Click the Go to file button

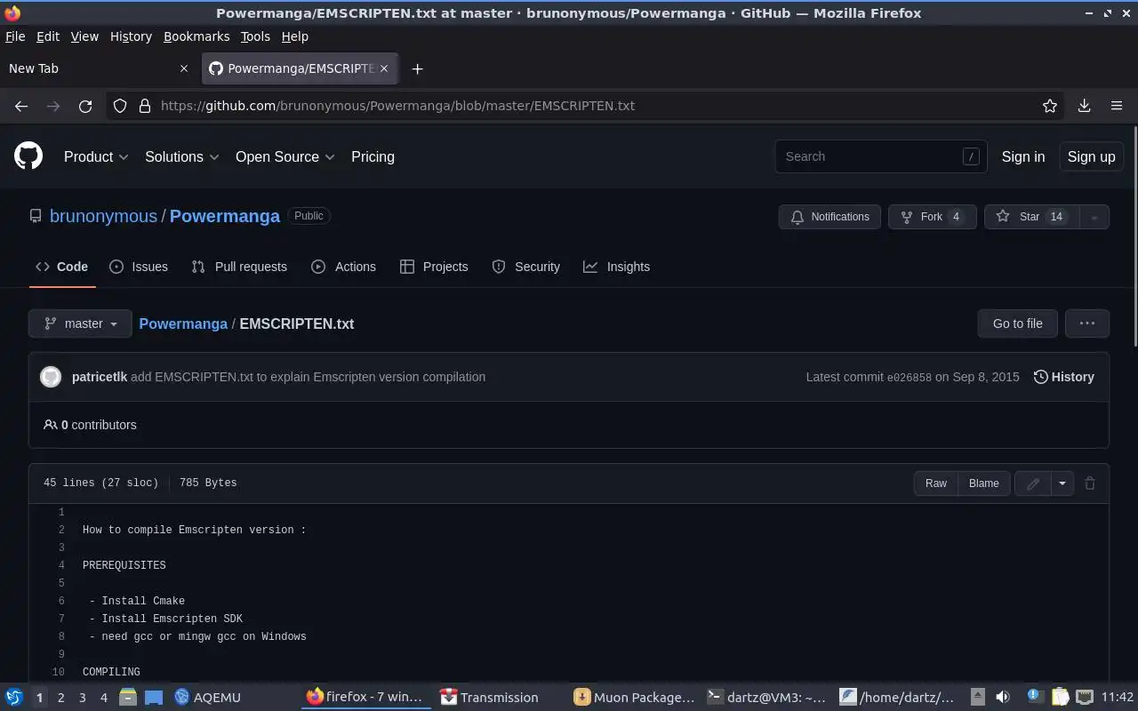click(x=1017, y=324)
